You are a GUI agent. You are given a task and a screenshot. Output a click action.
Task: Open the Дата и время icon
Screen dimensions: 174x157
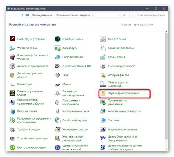pos(103,57)
